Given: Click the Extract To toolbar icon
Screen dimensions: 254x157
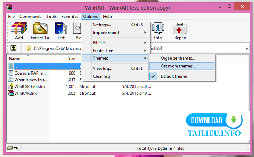Looking at the screenshot, I should pos(40,29).
